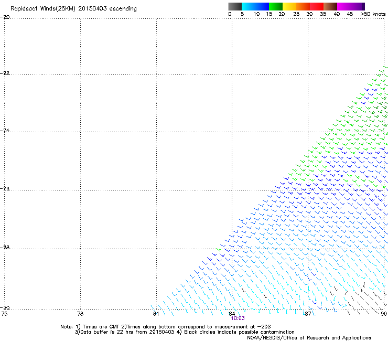388x341 pixels.
Task: Click the longitude label '87'
Action: click(x=308, y=314)
